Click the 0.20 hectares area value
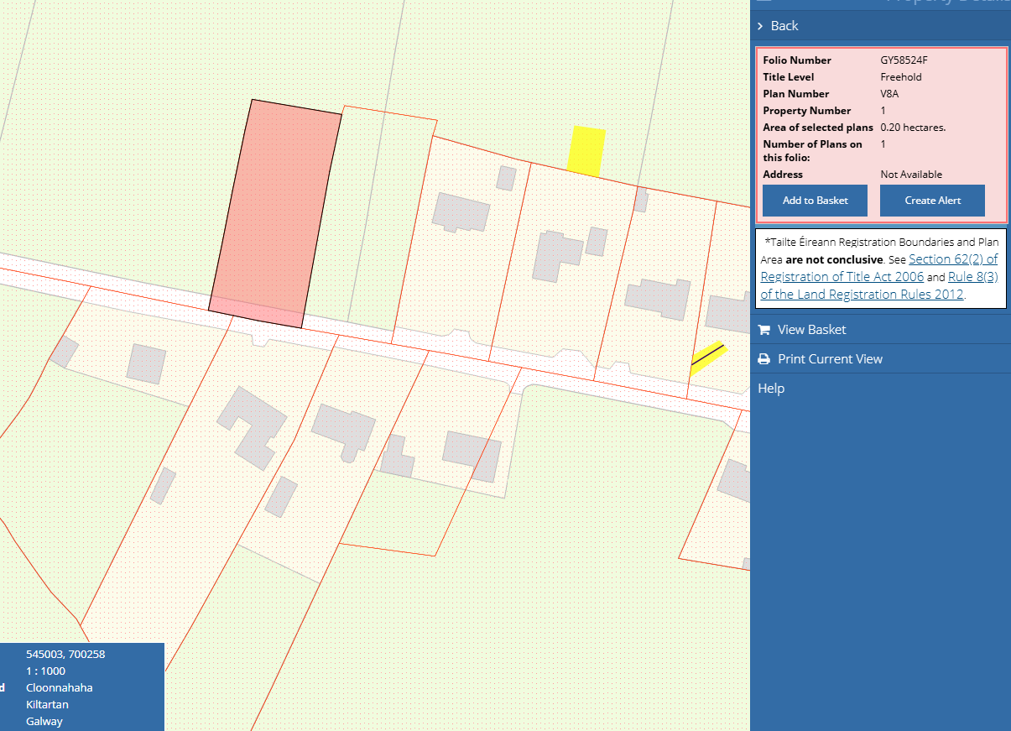This screenshot has width=1011, height=731. click(x=913, y=128)
